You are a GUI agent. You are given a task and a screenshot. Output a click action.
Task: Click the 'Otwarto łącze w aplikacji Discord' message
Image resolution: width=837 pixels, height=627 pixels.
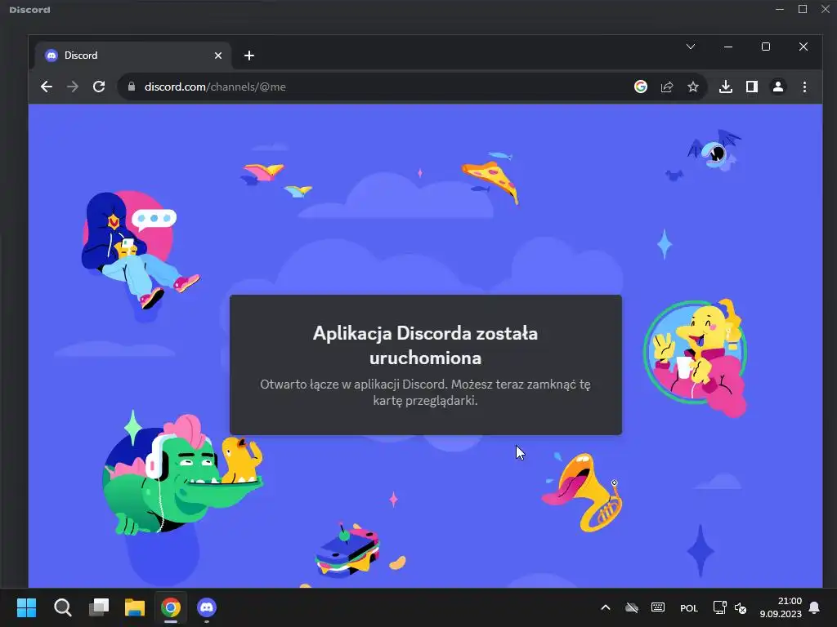point(425,393)
